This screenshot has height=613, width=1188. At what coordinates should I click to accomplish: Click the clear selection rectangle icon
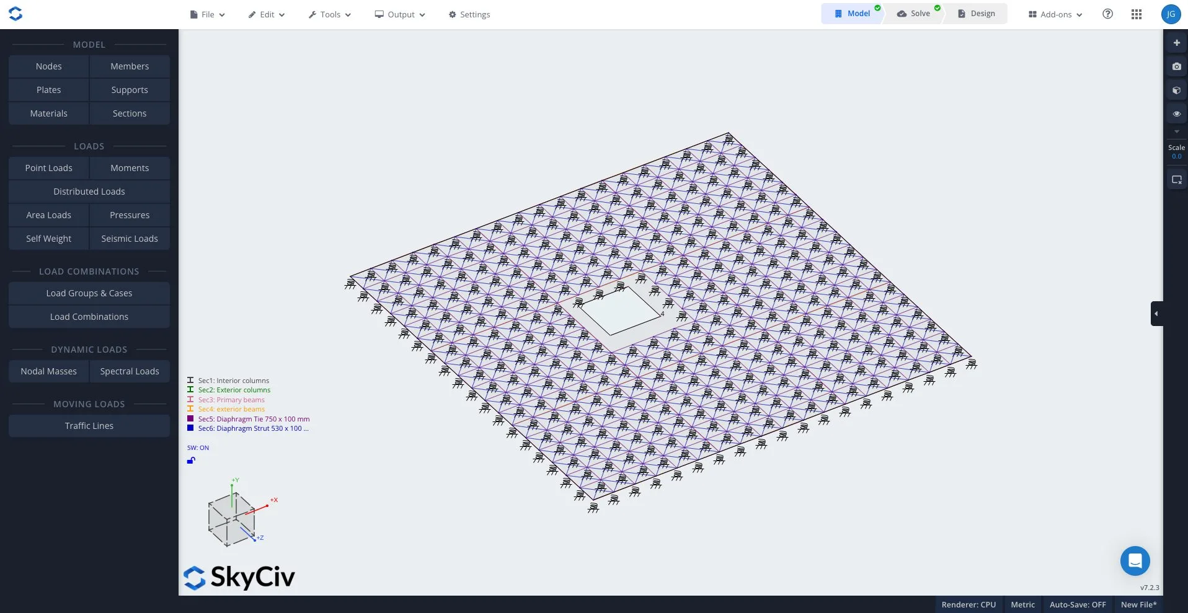(1176, 180)
